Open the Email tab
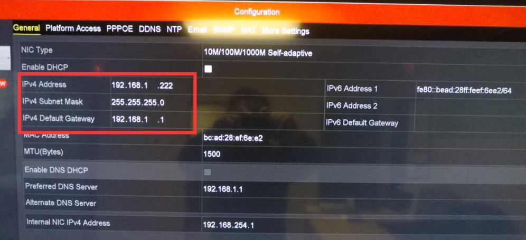This screenshot has height=240, width=526. 198,30
